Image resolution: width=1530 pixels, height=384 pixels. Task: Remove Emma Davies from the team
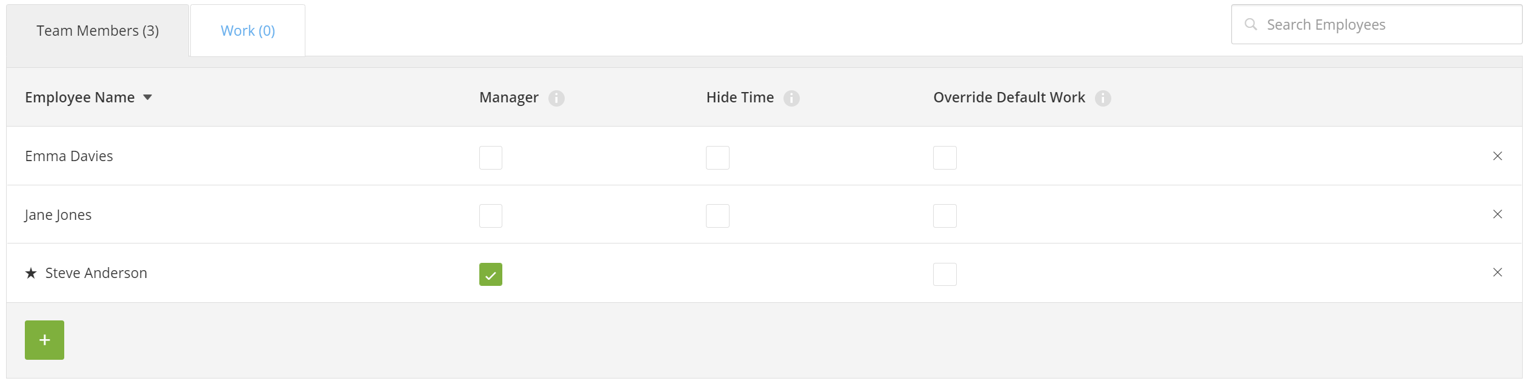[x=1497, y=156]
